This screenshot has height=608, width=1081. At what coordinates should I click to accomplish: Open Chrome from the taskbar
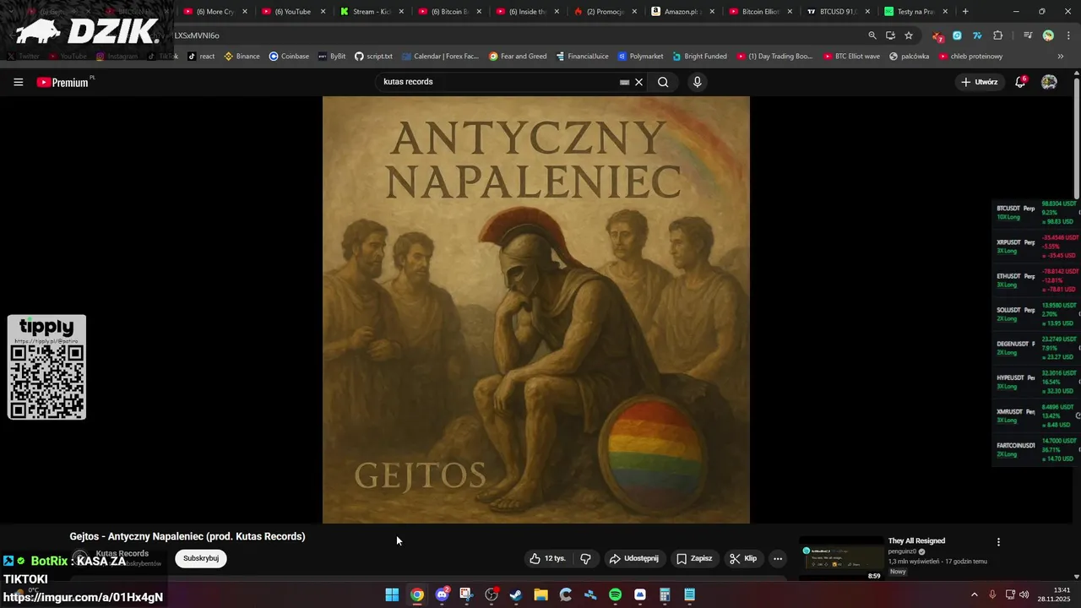click(417, 594)
